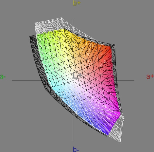
Task: Click the L+ label at center
Action: pos(78,75)
